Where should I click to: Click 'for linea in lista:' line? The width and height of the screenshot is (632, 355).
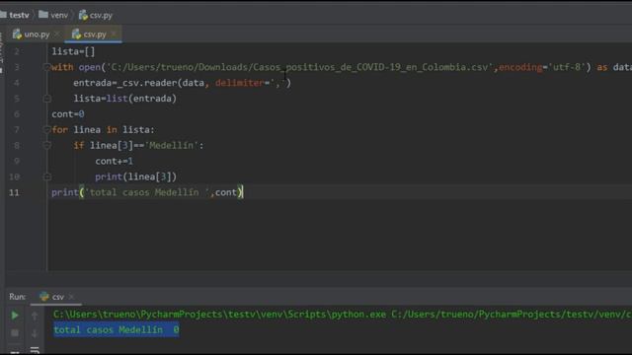pos(103,129)
